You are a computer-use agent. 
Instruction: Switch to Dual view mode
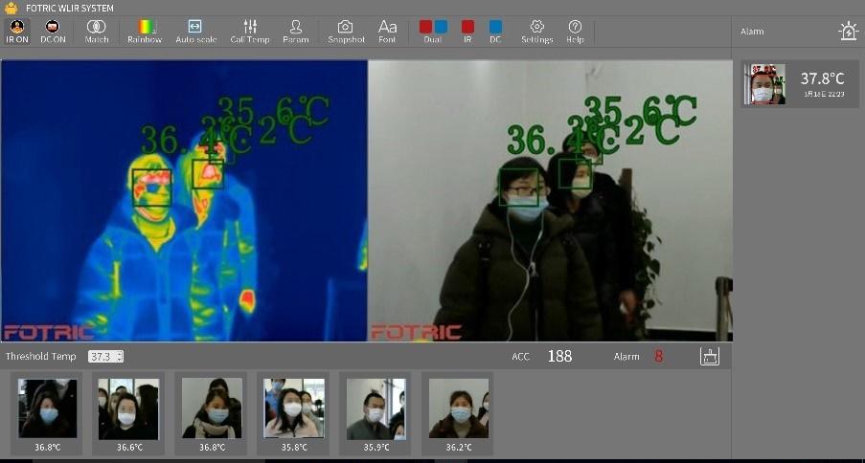click(x=433, y=32)
